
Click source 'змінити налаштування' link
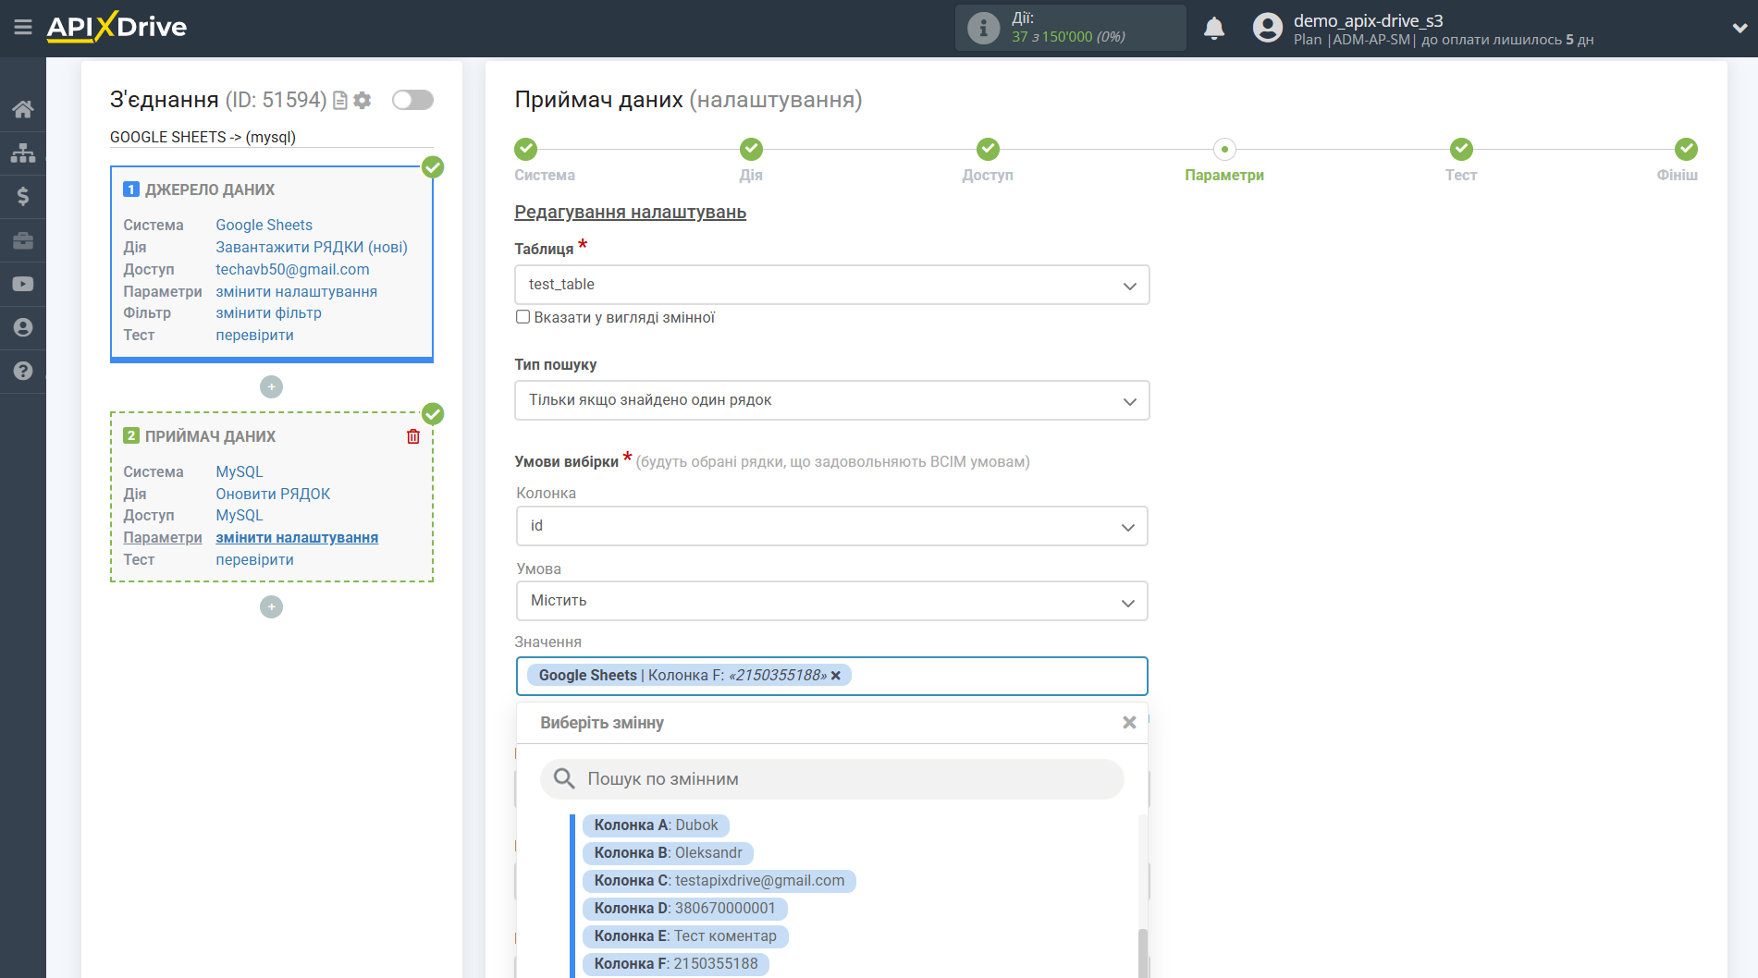(x=296, y=291)
